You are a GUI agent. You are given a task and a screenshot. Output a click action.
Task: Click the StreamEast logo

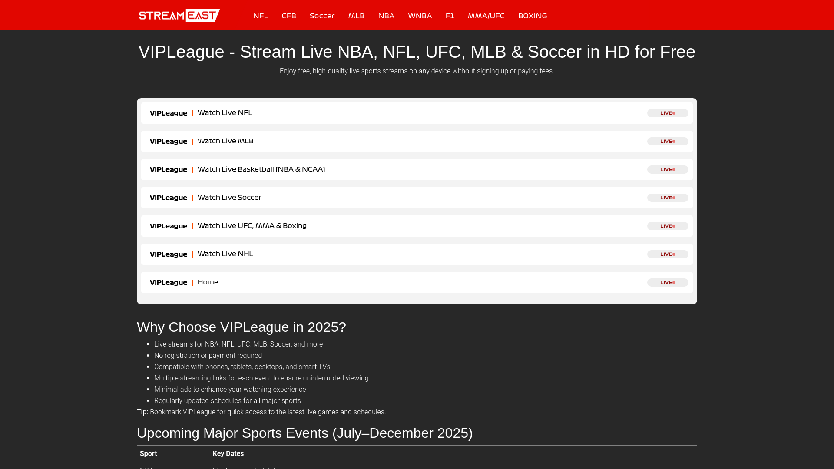pyautogui.click(x=179, y=15)
